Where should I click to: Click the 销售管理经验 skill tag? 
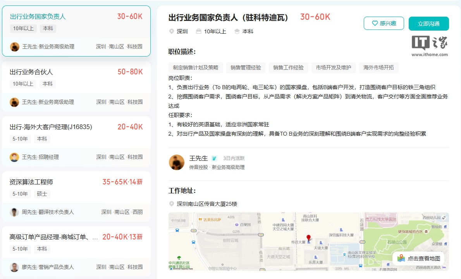246,67
